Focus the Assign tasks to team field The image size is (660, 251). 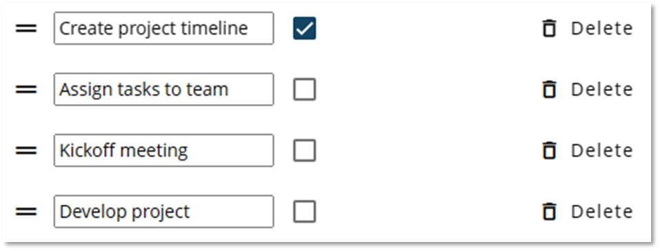pyautogui.click(x=163, y=89)
